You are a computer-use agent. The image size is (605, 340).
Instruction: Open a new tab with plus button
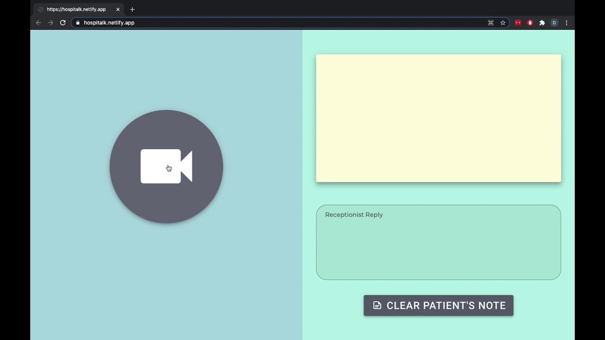132,9
